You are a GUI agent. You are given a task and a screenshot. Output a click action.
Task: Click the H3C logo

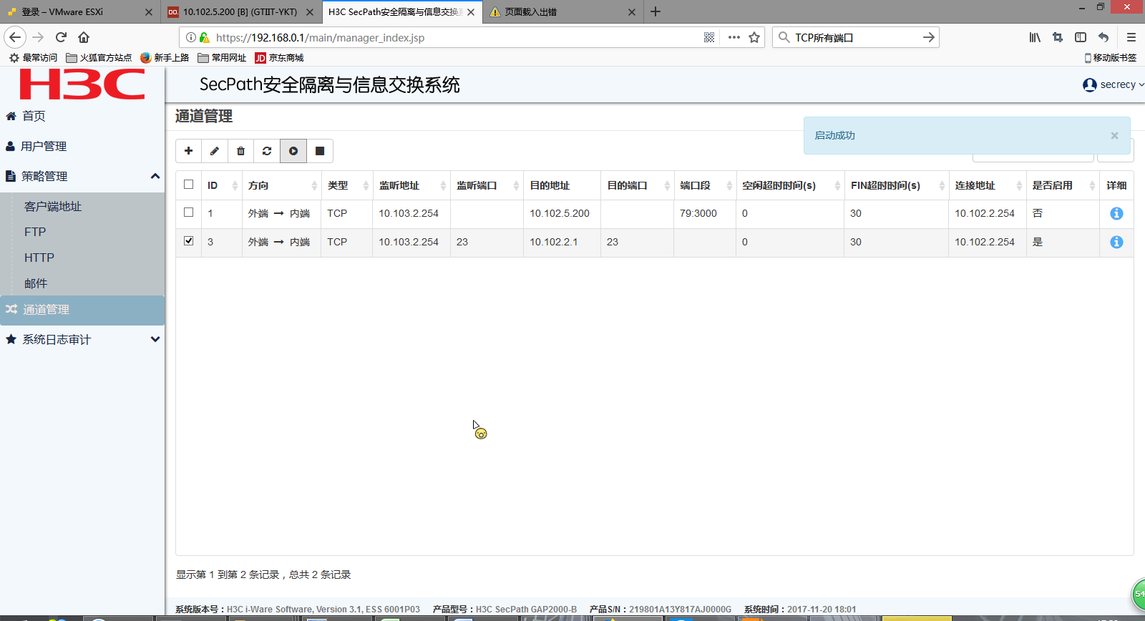[82, 84]
